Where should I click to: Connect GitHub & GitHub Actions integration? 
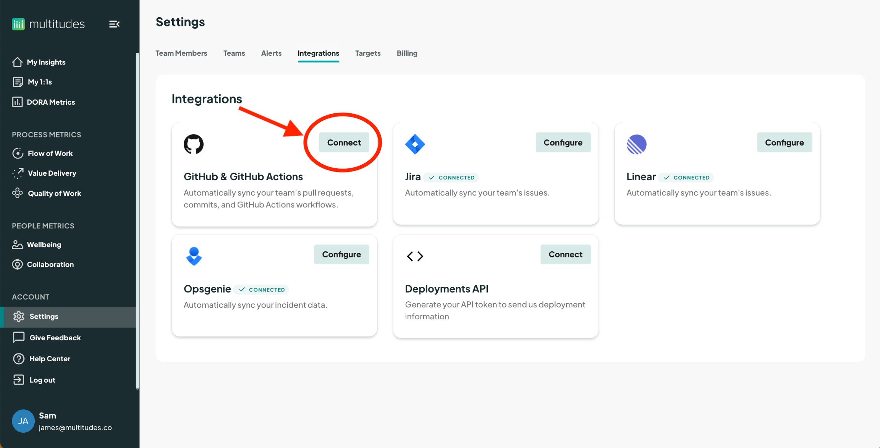pos(344,142)
